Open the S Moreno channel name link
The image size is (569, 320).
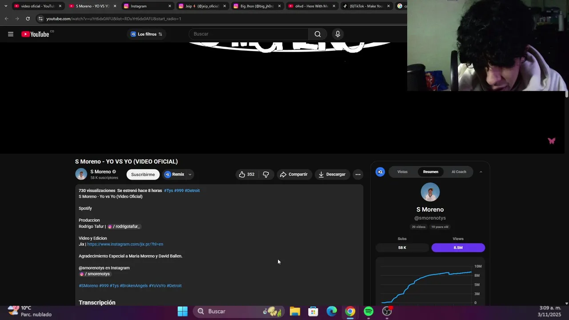[100, 172]
